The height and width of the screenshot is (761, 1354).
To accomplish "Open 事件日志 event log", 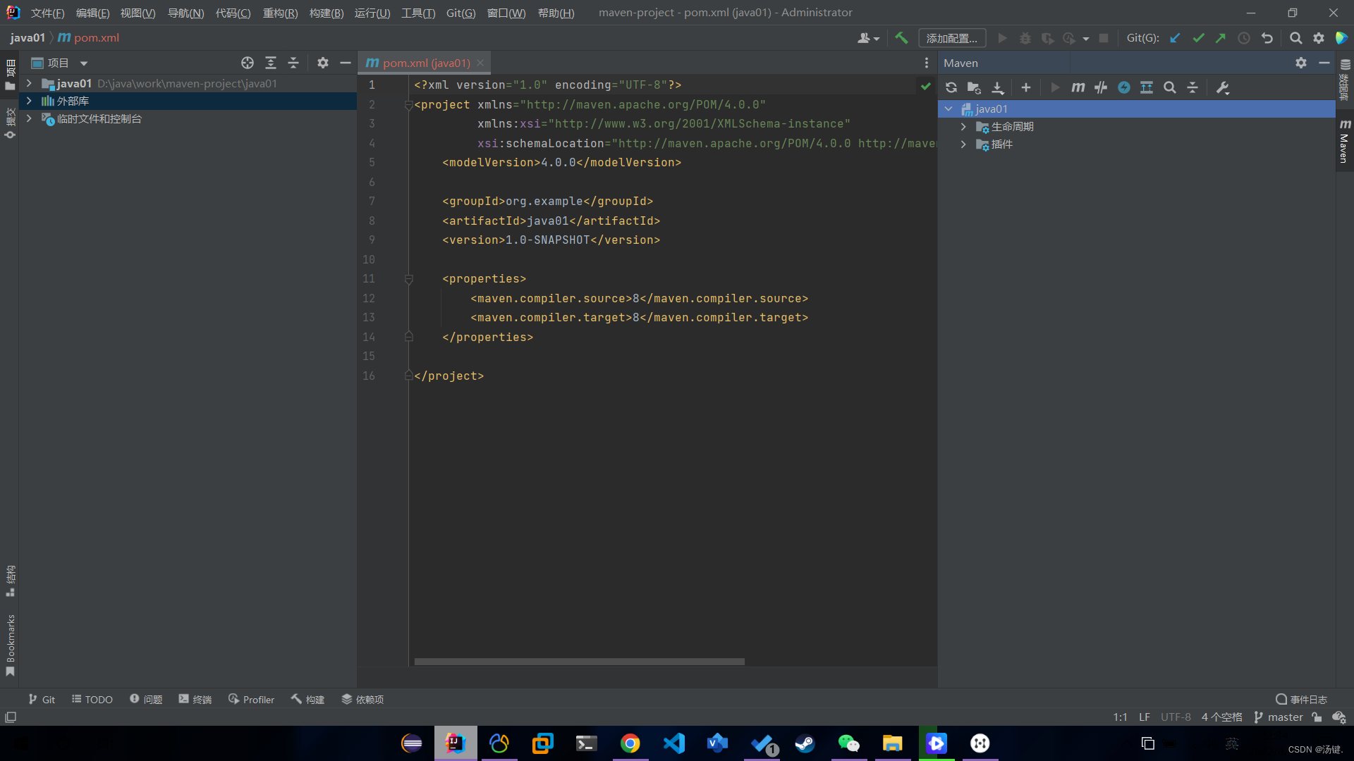I will click(x=1301, y=699).
